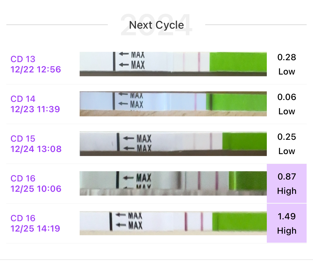This screenshot has height=270, width=313.
Task: Tap the 0.25 ratio reading
Action: (x=286, y=137)
